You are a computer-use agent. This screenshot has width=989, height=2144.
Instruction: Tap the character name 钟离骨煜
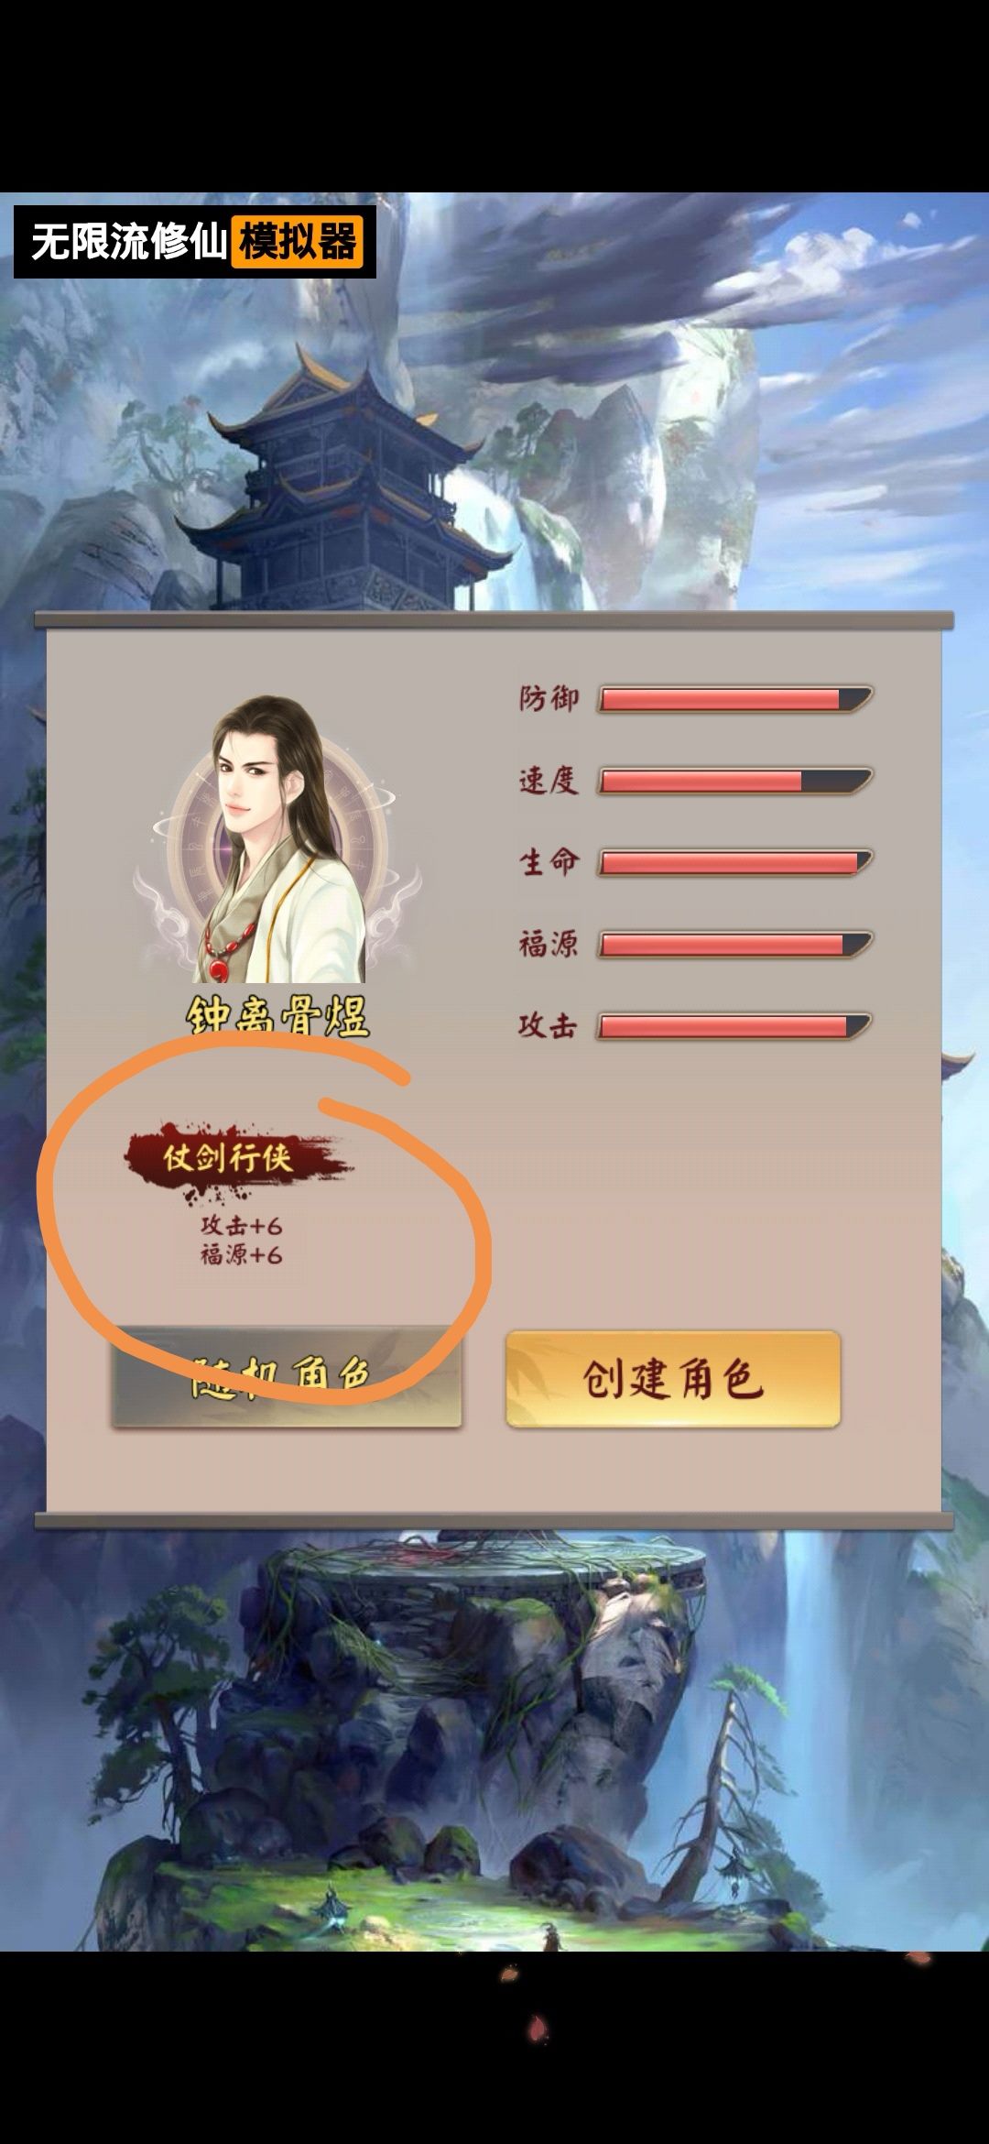click(277, 1015)
